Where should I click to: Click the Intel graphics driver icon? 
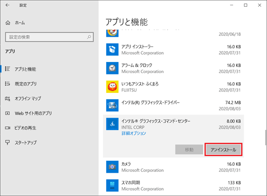coord(112,106)
